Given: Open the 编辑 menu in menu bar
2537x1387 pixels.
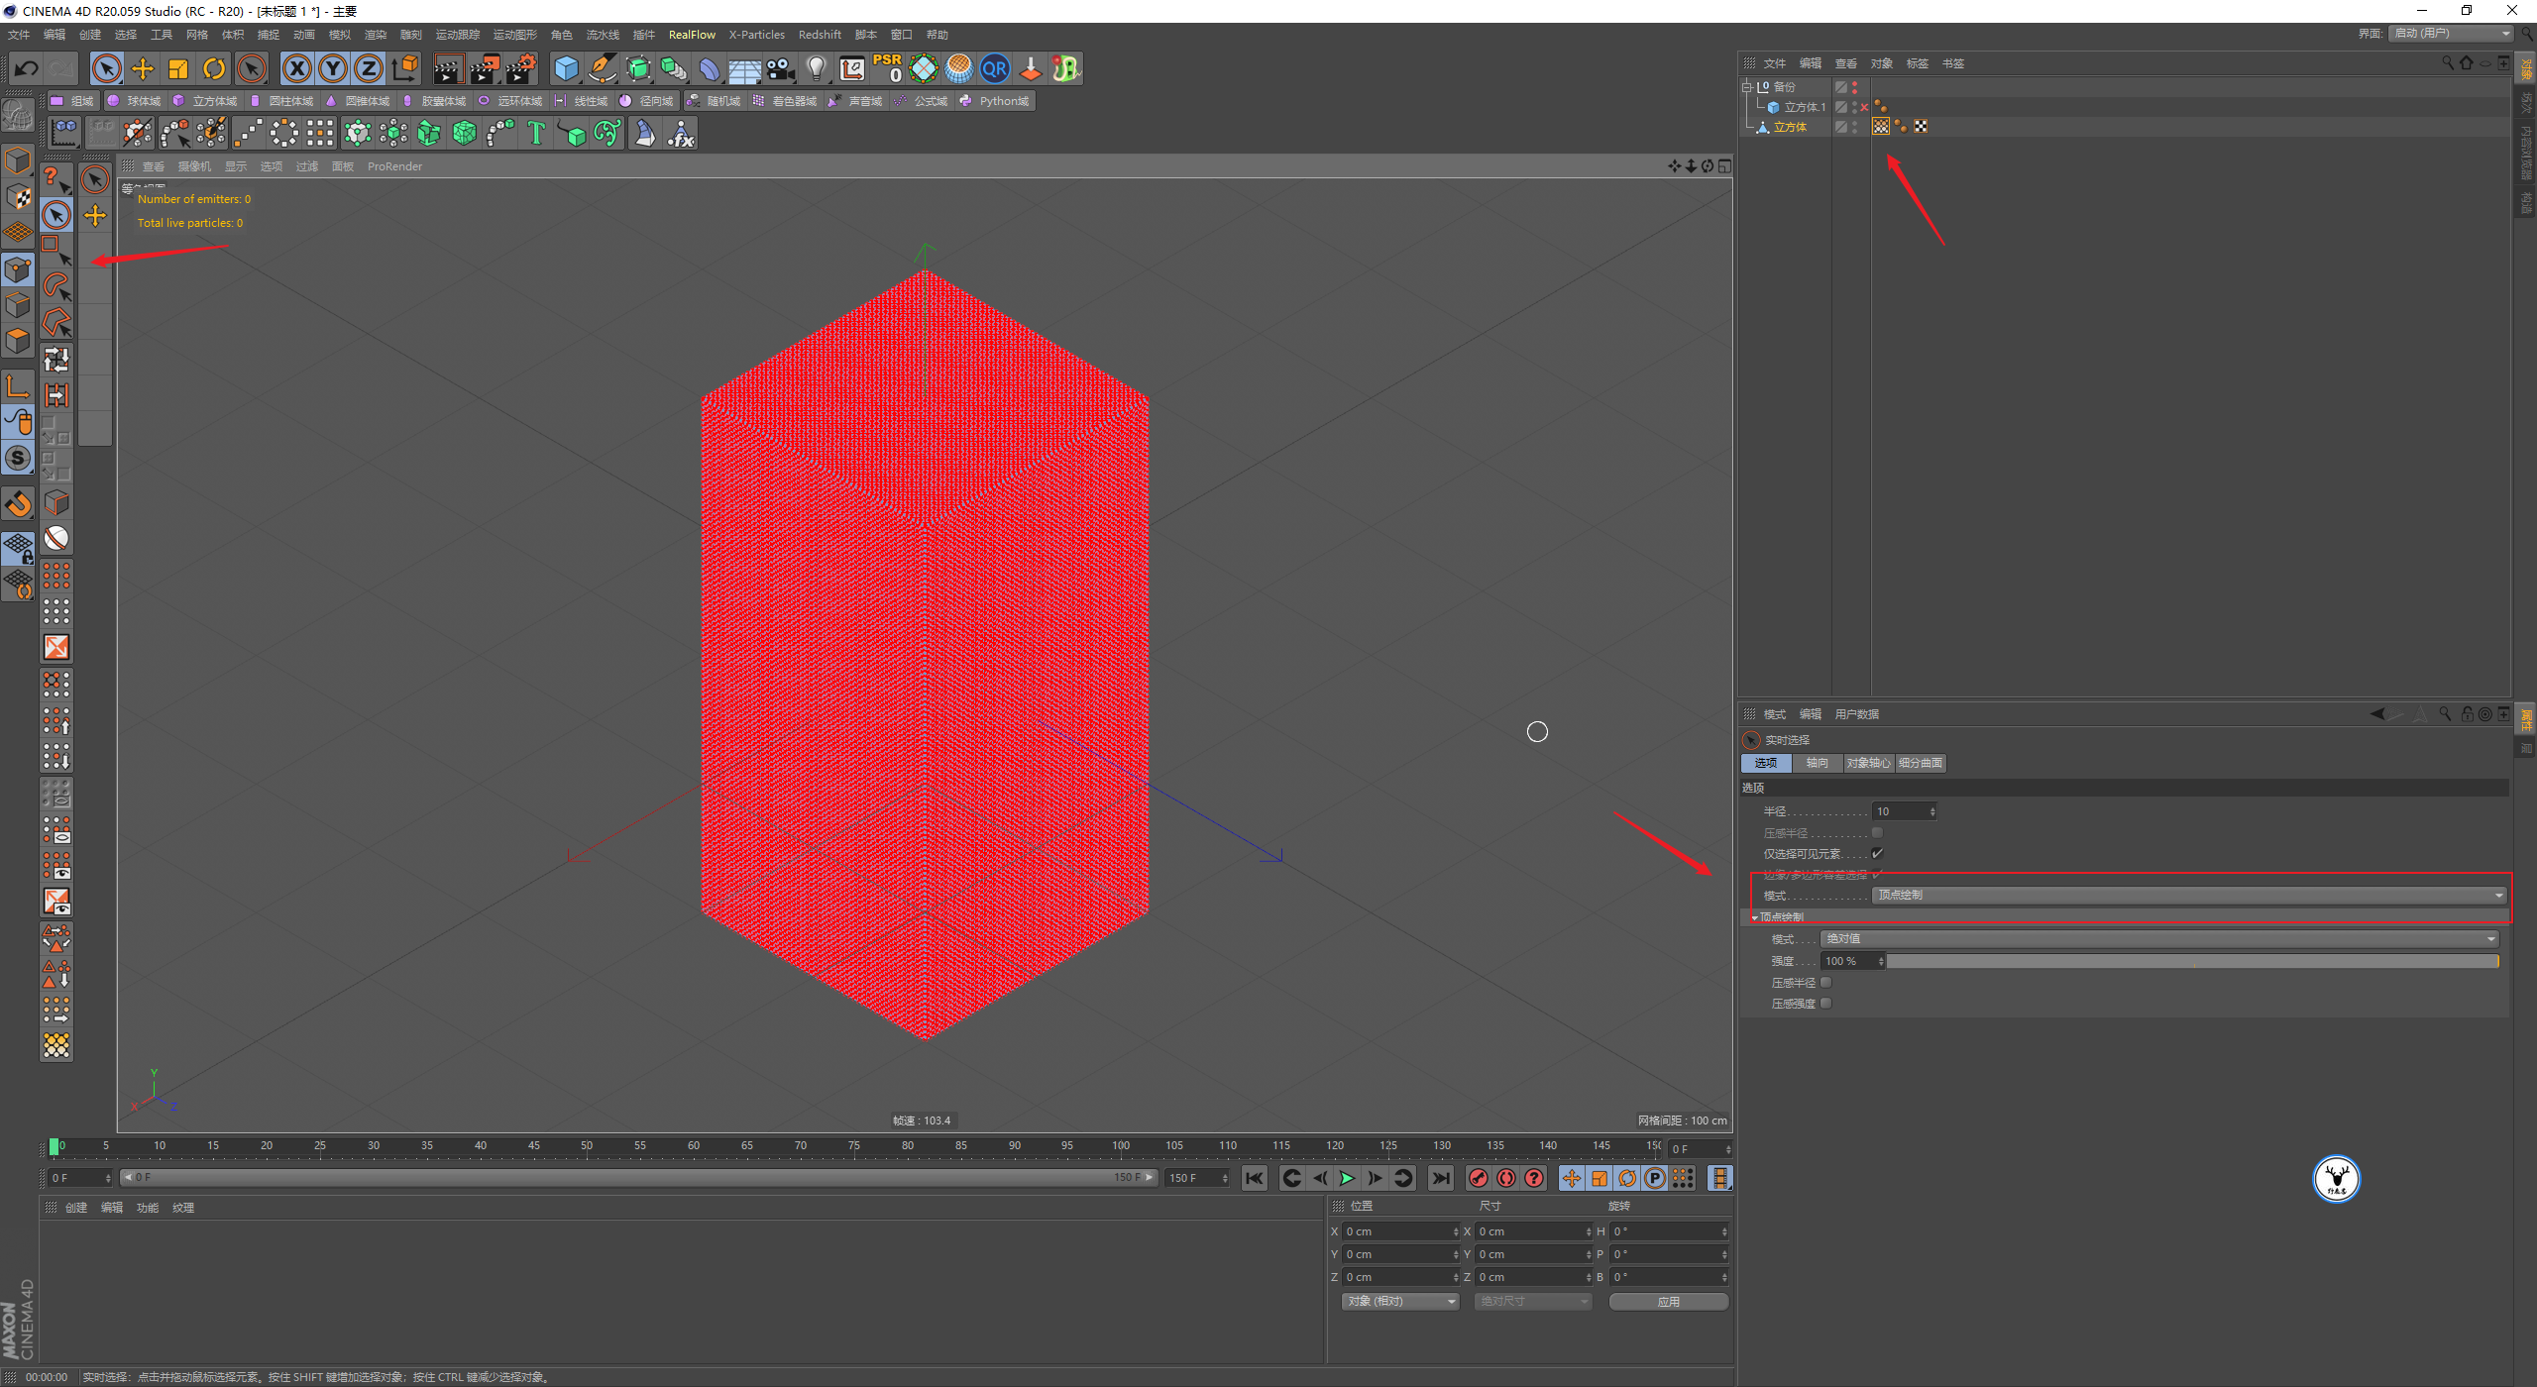Looking at the screenshot, I should 50,38.
